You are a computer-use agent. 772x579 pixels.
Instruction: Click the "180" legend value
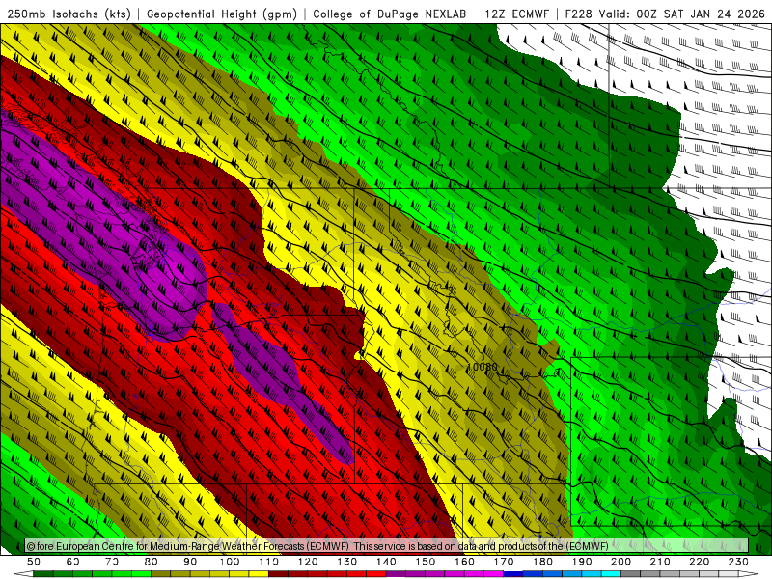[542, 562]
